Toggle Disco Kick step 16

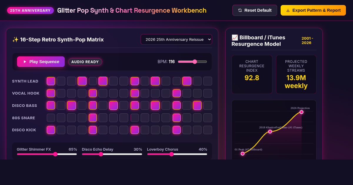coord(208,130)
